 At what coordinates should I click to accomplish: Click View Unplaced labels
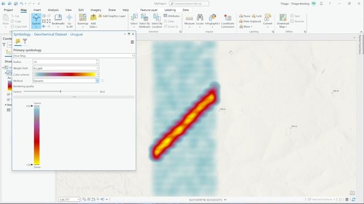(250, 22)
